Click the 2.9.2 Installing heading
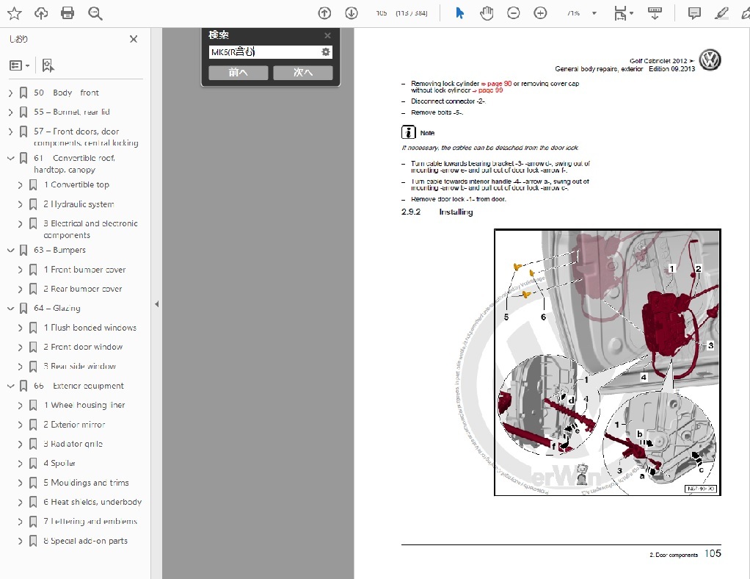The height and width of the screenshot is (579, 750). tap(437, 212)
